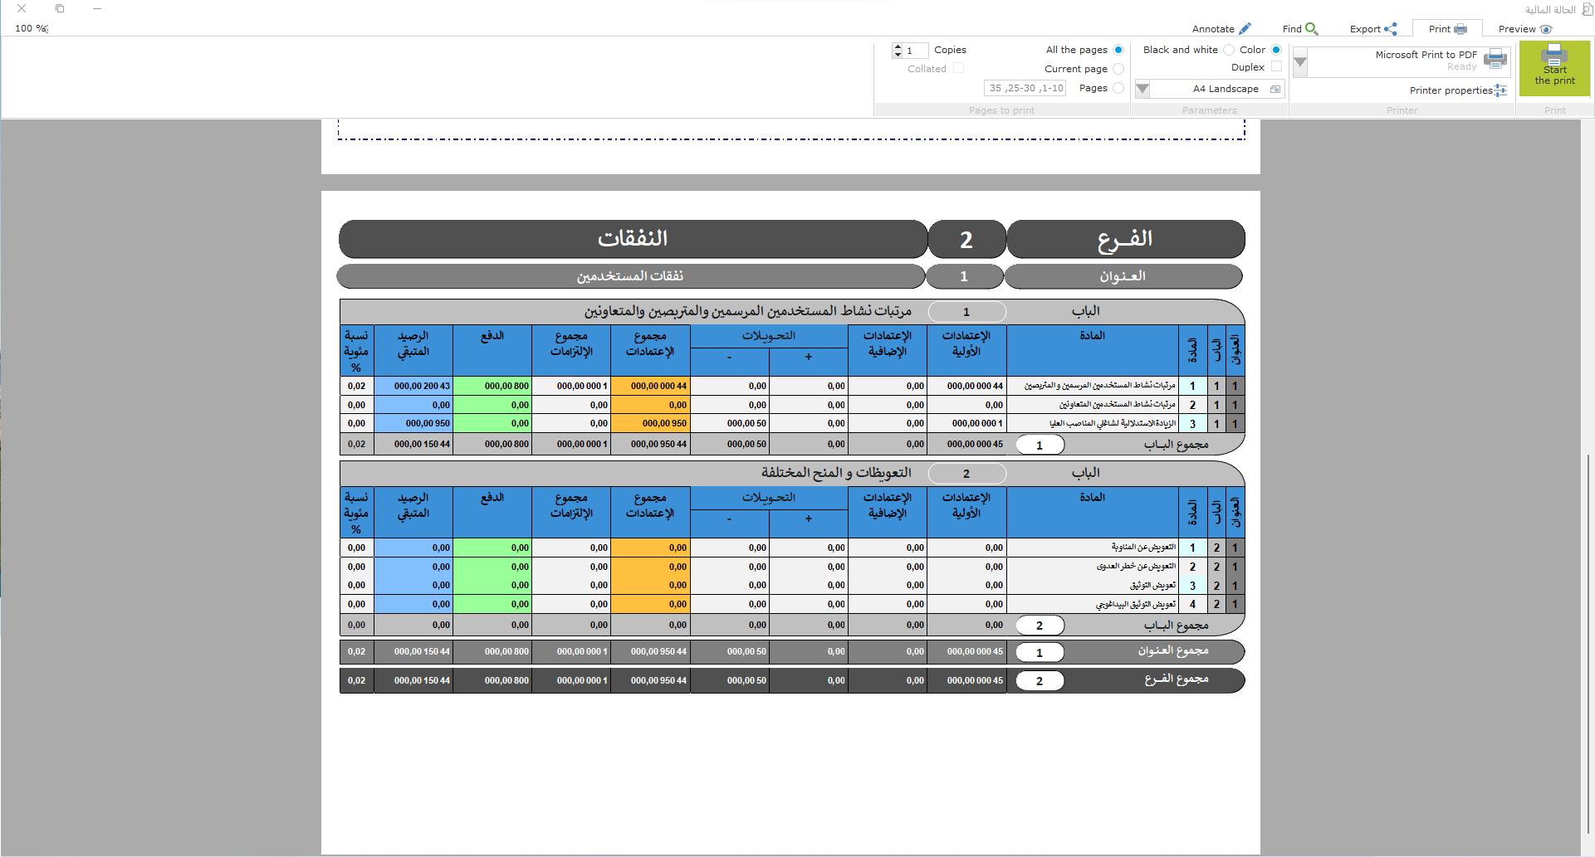Click the 100 % zoom level indicator
This screenshot has width=1595, height=857.
tap(32, 28)
